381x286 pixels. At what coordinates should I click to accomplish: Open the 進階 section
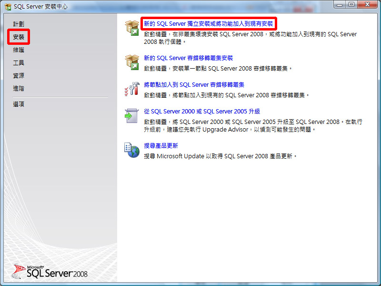tap(19, 88)
